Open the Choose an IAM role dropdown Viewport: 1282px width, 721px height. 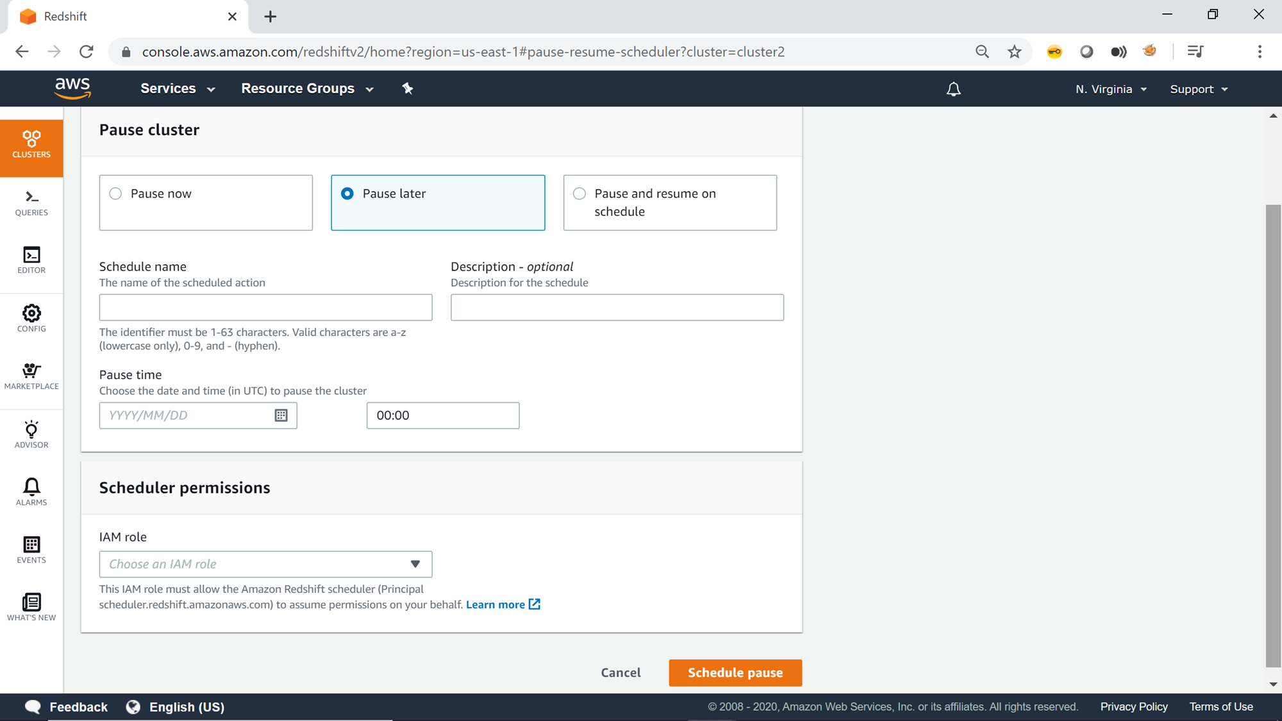click(x=265, y=564)
